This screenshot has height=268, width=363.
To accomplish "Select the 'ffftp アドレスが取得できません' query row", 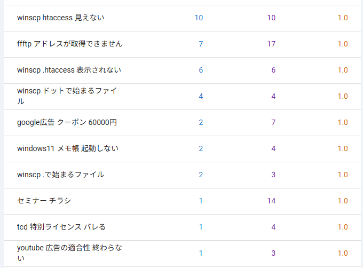I will point(70,44).
